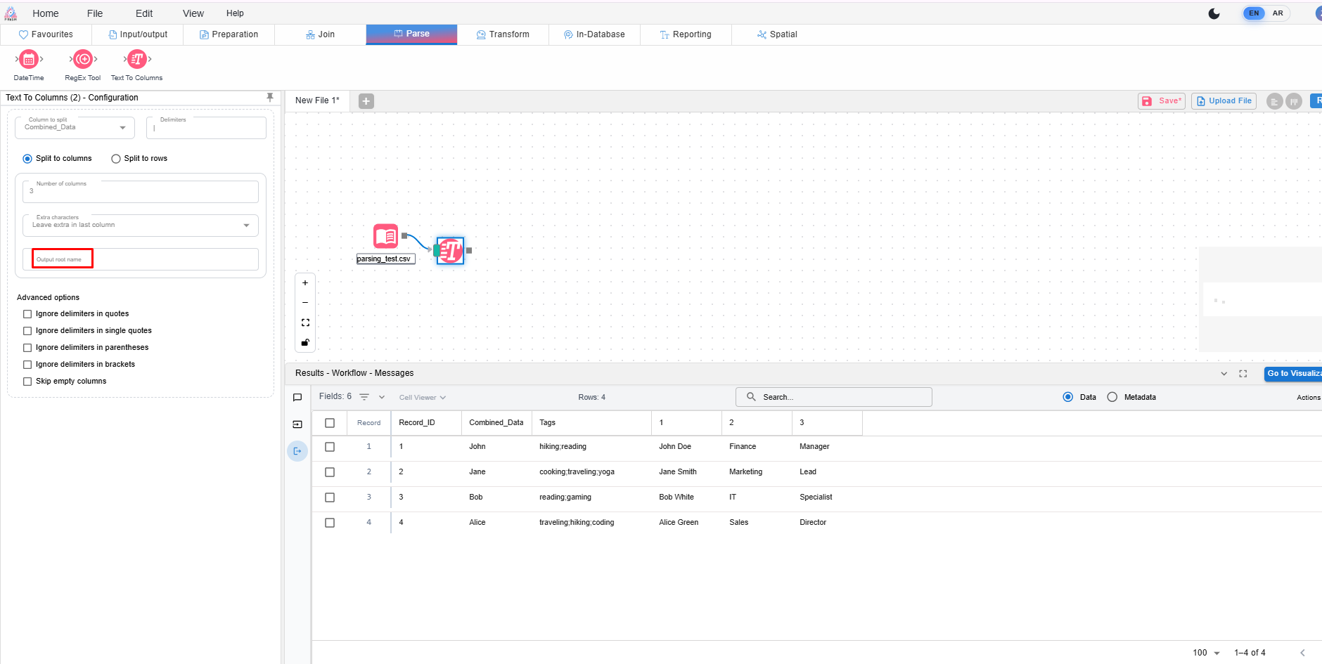Open the Cell Viewer dropdown
1322x664 pixels.
[422, 398]
